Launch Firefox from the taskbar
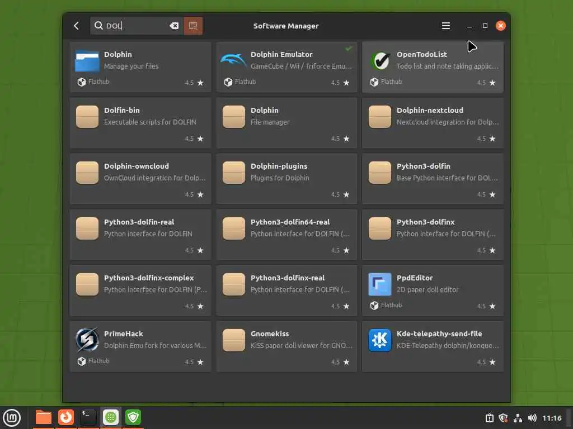 click(66, 417)
